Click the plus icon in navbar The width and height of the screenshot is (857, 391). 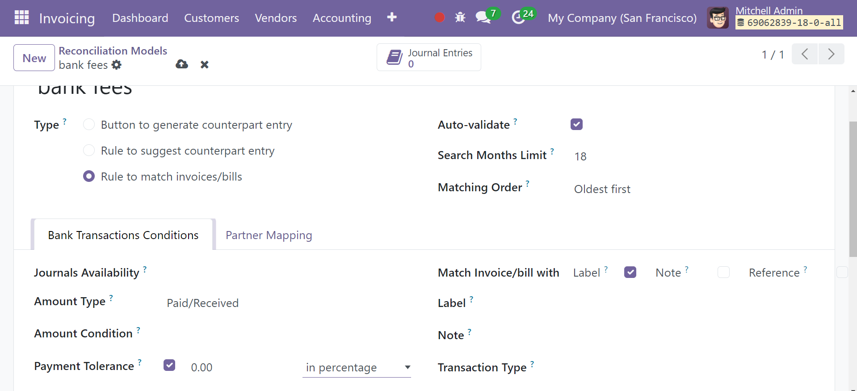[392, 17]
